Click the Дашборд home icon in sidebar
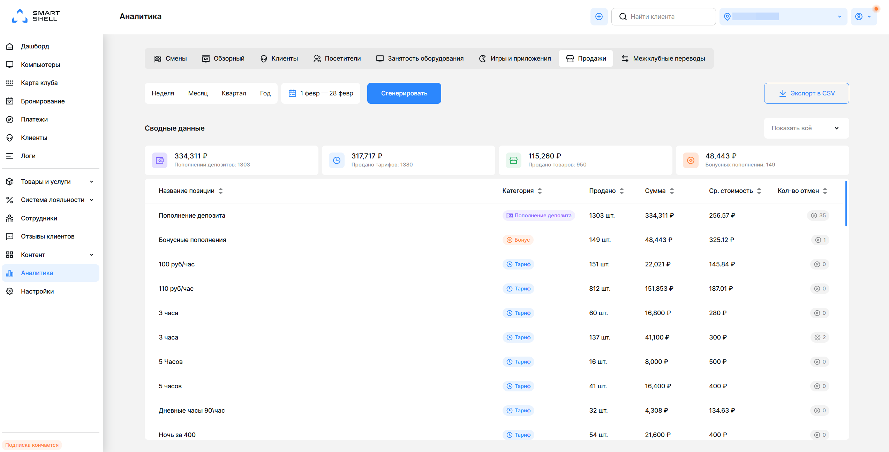 point(10,46)
